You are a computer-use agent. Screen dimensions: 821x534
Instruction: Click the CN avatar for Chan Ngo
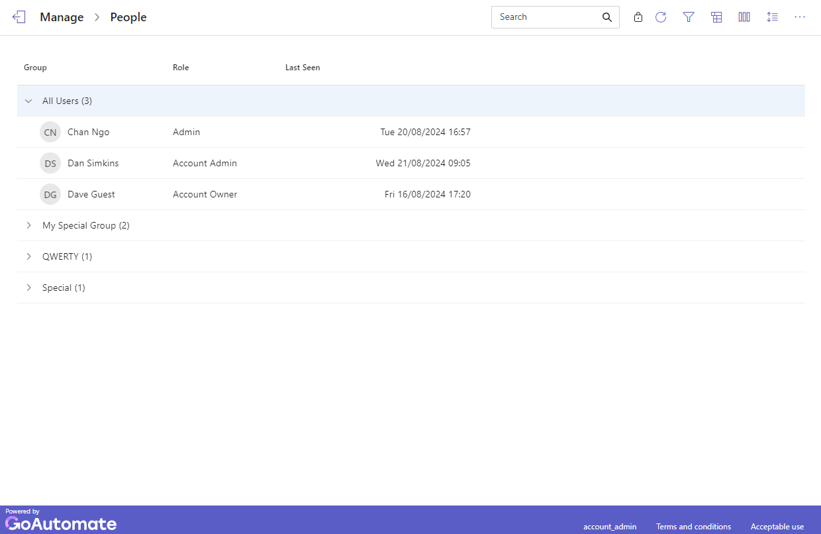(50, 132)
